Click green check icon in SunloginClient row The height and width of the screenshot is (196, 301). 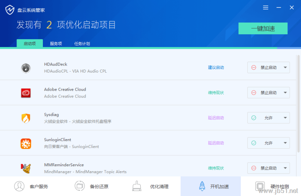254,143
